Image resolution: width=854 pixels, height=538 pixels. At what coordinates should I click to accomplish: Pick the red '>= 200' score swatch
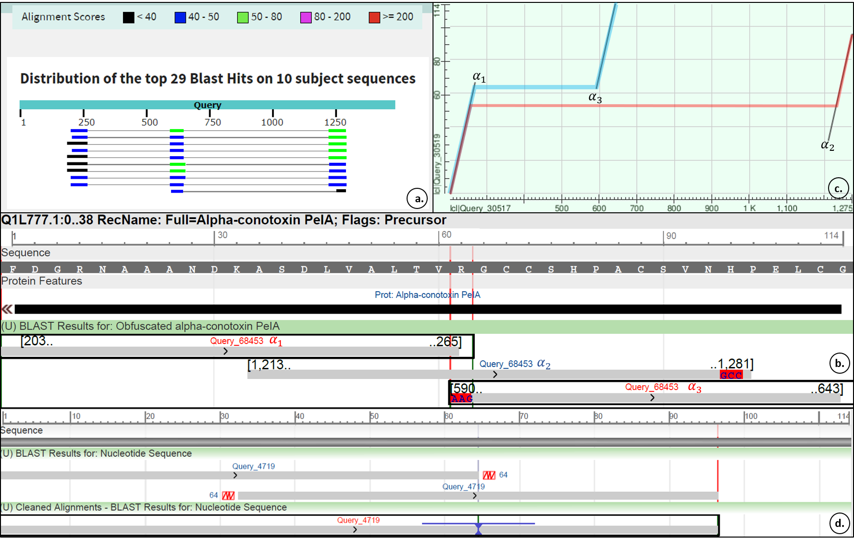pyautogui.click(x=374, y=18)
